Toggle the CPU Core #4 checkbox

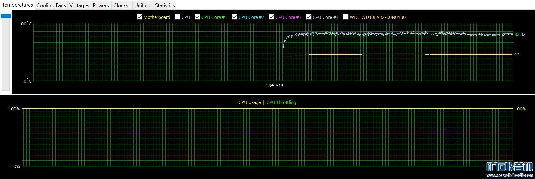pyautogui.click(x=309, y=17)
